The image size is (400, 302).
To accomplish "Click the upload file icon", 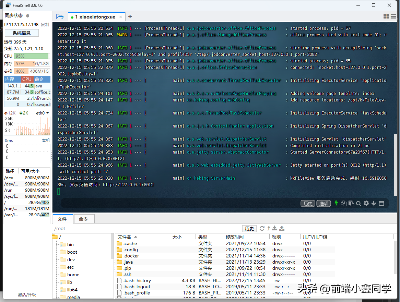I will coord(282,228).
